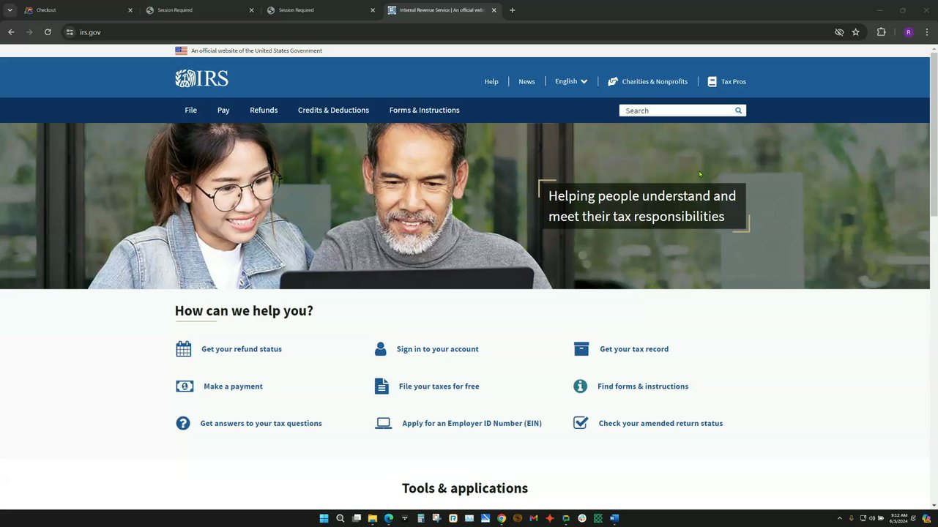Screen dimensions: 938x527
Task: Open the Get your refund status link
Action: click(242, 349)
